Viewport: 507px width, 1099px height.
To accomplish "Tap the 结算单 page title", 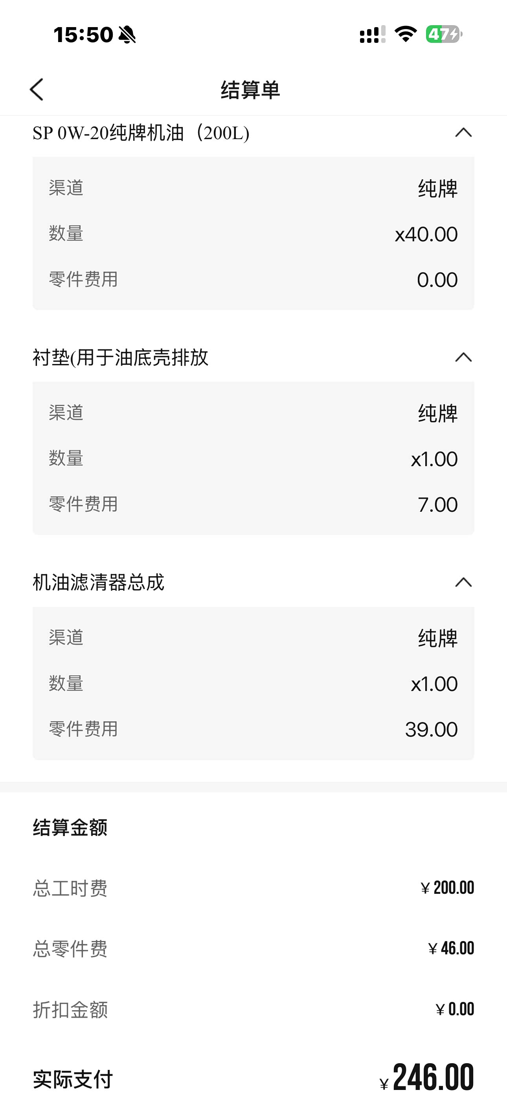I will click(x=250, y=90).
